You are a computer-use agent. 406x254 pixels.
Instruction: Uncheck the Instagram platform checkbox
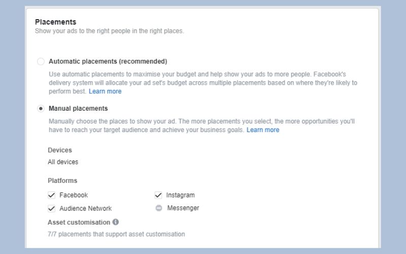[x=158, y=195]
